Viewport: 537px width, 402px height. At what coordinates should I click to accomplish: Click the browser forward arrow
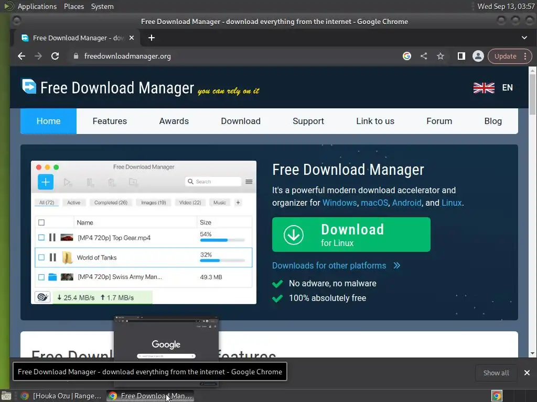coord(38,56)
